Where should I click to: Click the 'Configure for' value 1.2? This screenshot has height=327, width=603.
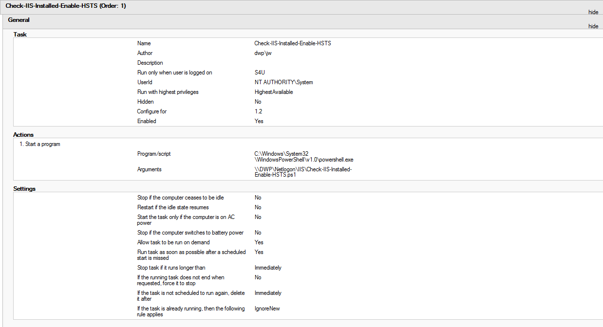coord(258,111)
